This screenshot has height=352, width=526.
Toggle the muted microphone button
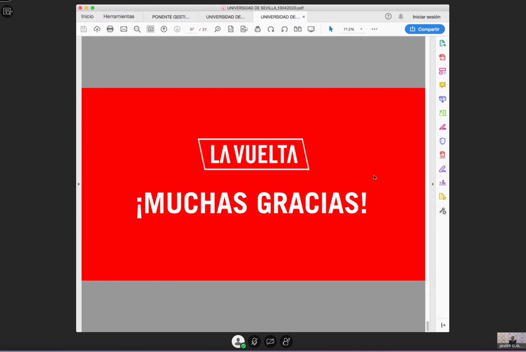click(x=254, y=341)
